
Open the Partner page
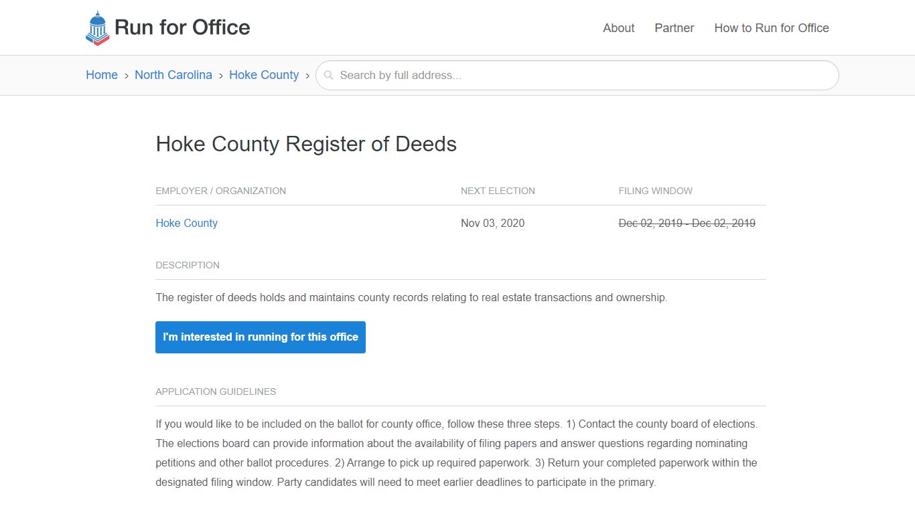pos(674,28)
